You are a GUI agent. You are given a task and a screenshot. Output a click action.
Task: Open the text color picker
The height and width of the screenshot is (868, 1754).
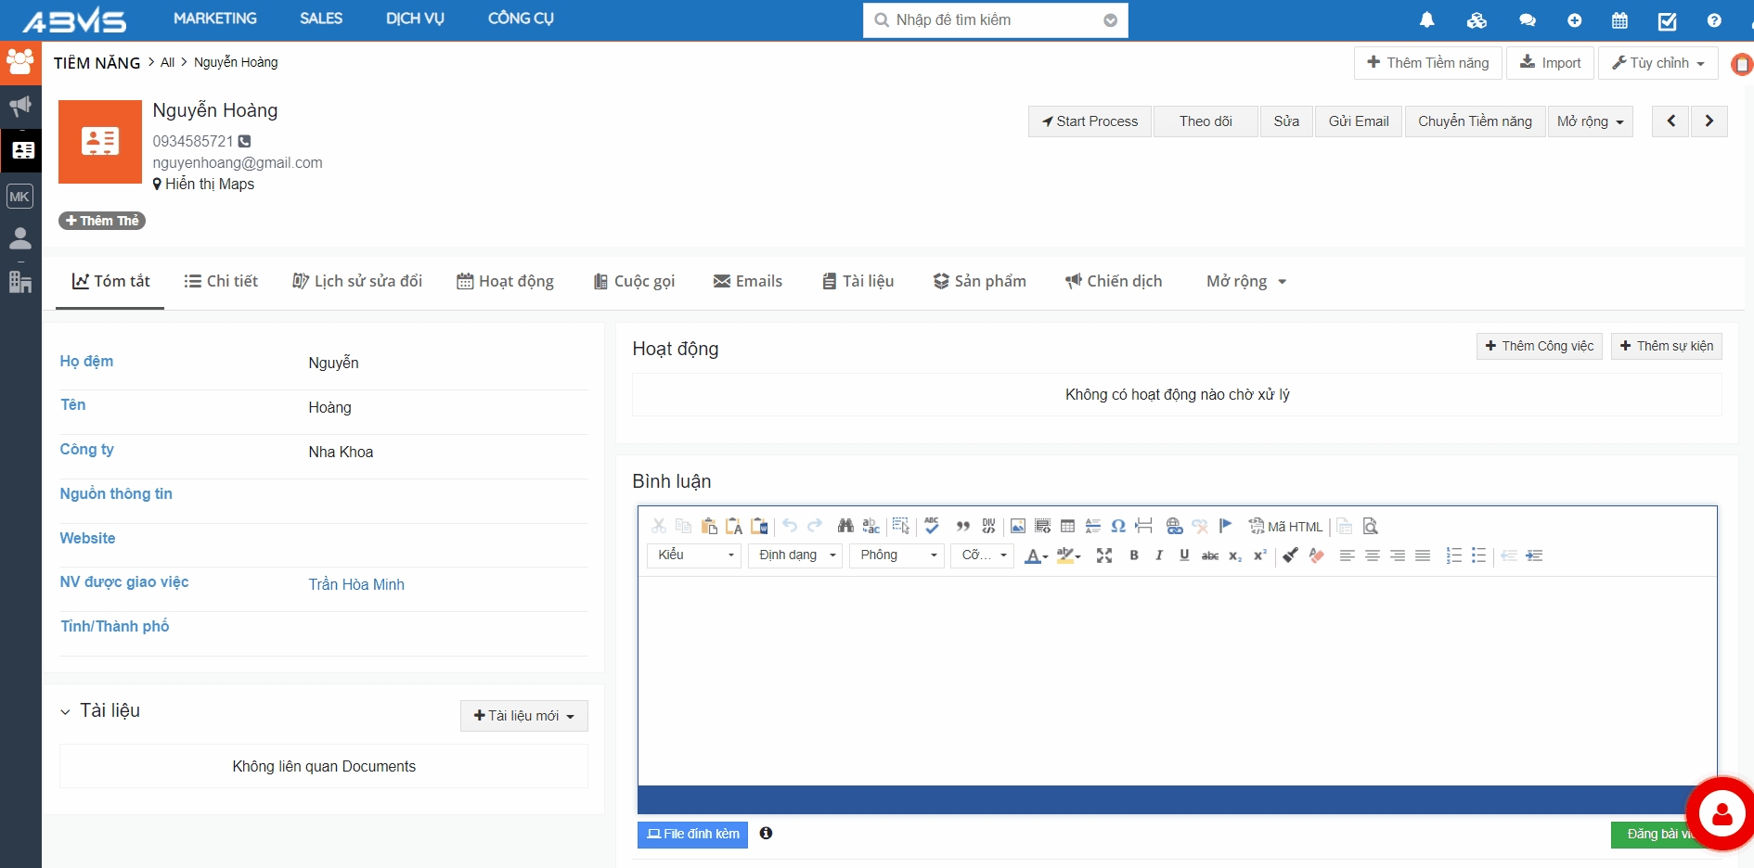pos(1035,555)
